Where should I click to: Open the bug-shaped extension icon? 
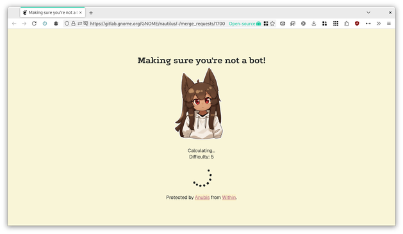click(x=56, y=24)
